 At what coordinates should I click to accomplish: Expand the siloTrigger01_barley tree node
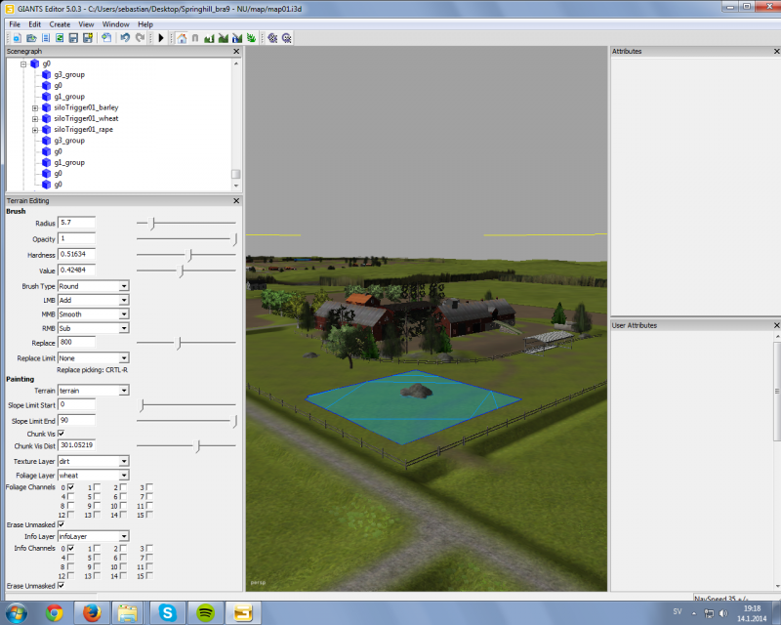tap(35, 107)
